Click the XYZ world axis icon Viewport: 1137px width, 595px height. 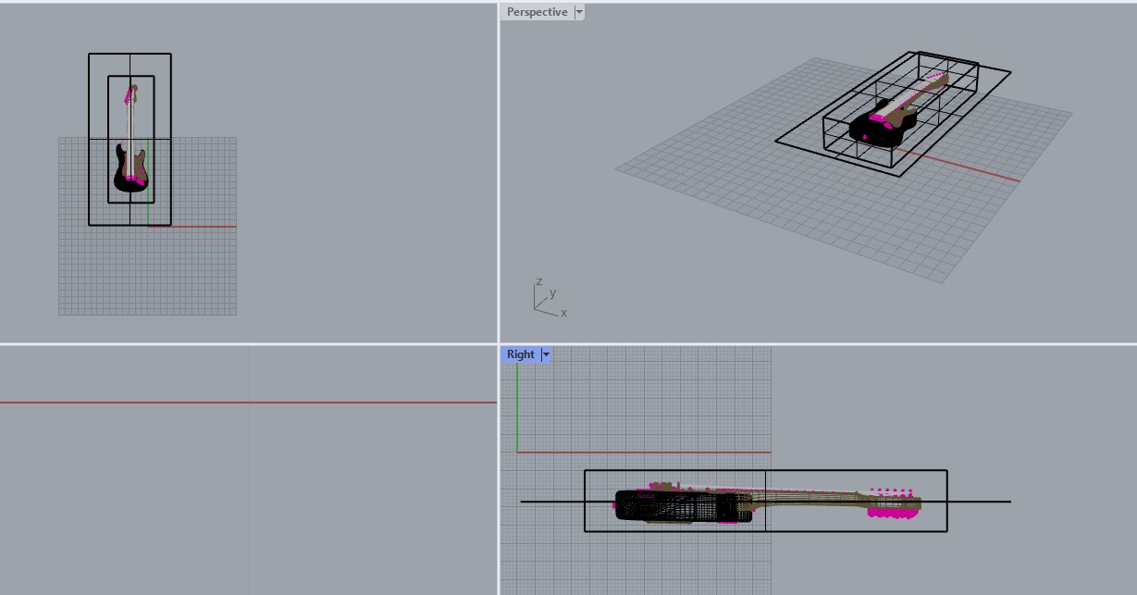click(x=550, y=298)
